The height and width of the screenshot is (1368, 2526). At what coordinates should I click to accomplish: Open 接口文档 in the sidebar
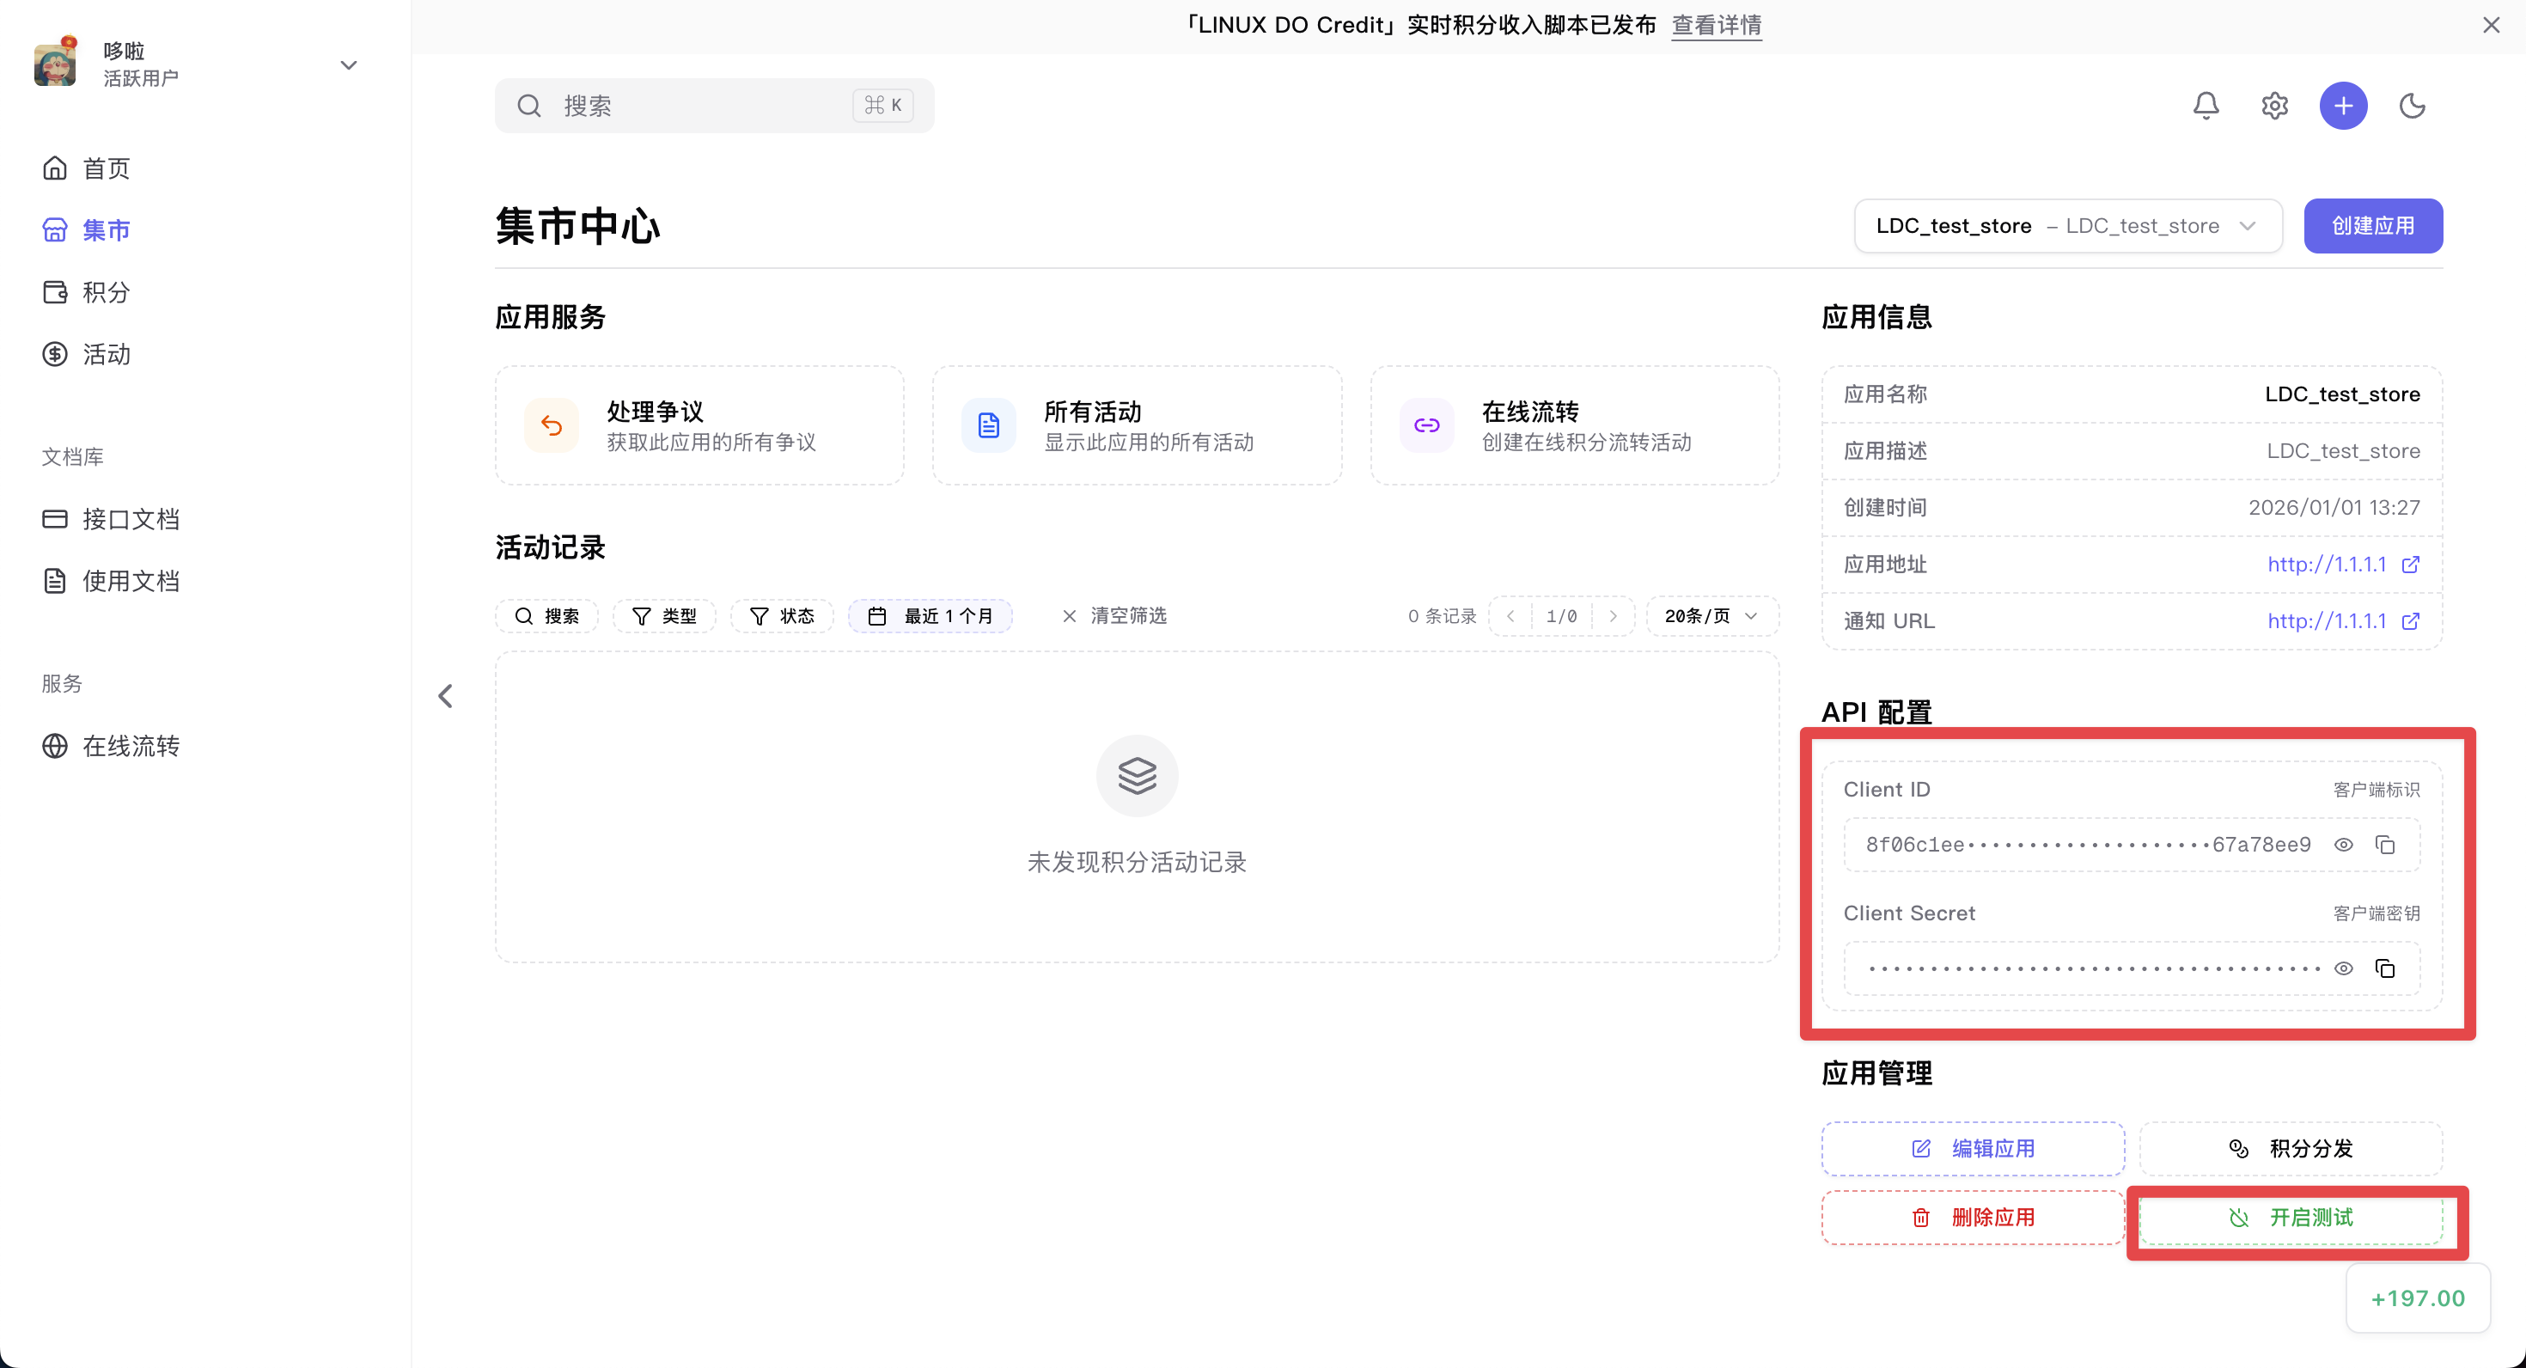point(131,519)
